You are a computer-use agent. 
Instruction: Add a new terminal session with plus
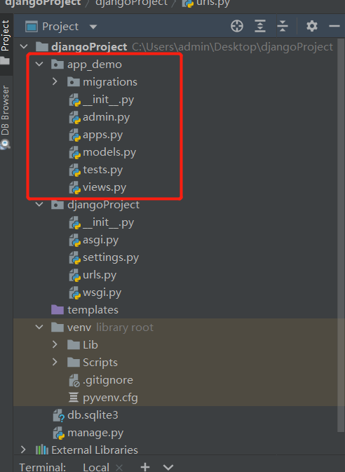(x=145, y=467)
